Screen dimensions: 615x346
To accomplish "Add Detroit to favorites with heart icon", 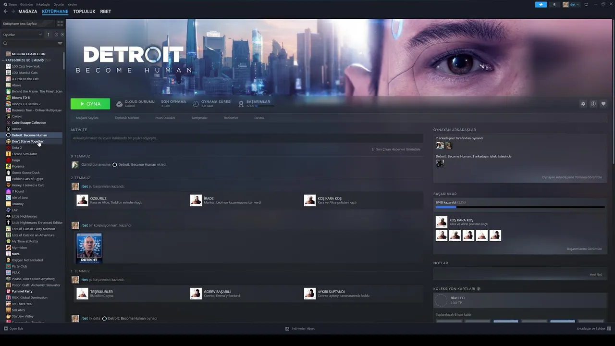I will pyautogui.click(x=603, y=104).
